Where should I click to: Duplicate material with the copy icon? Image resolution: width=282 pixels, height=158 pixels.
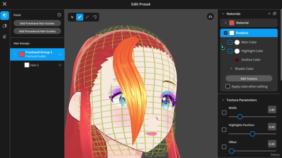[x=275, y=14]
